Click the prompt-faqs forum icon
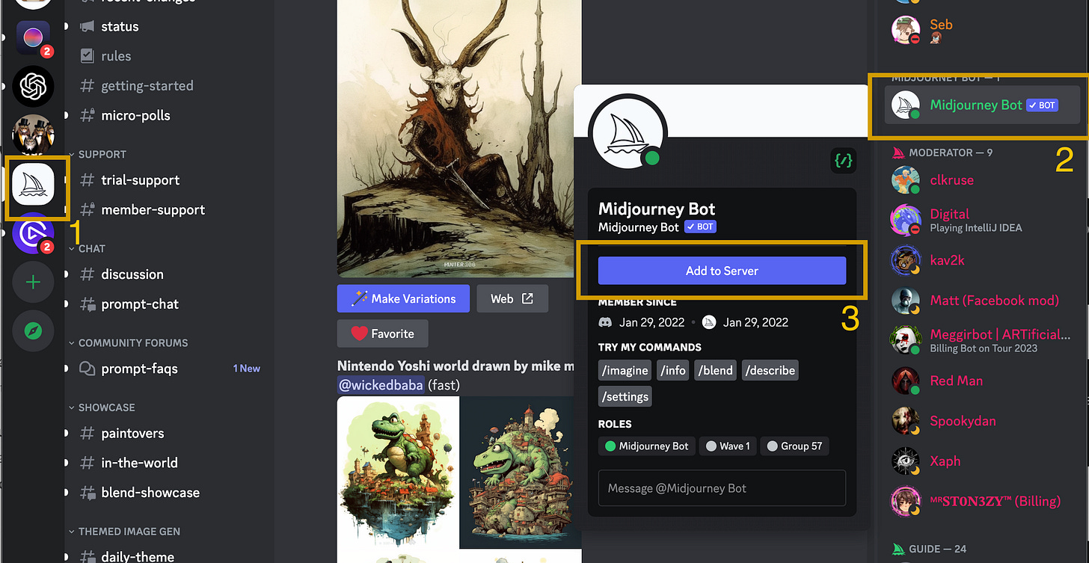 pos(88,369)
